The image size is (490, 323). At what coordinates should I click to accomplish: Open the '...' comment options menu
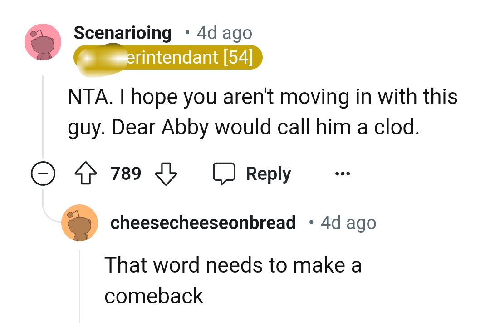[343, 173]
